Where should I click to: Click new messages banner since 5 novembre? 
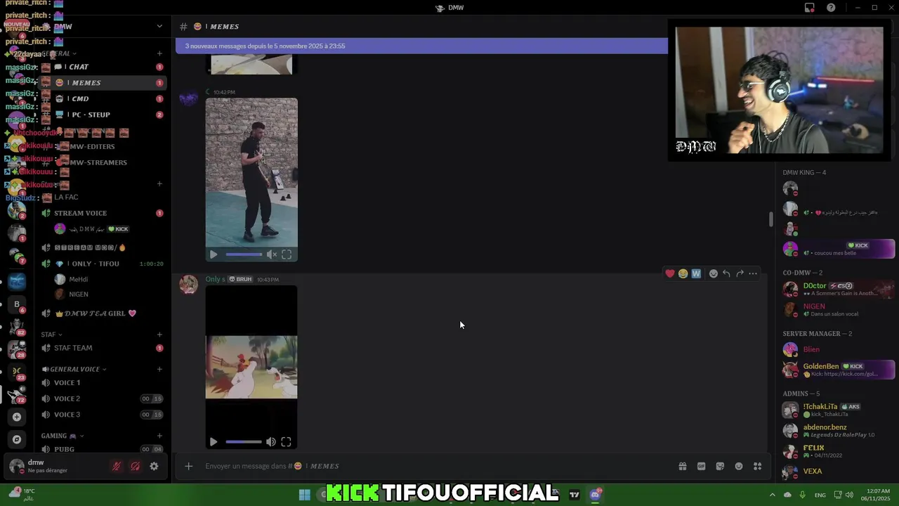(421, 46)
